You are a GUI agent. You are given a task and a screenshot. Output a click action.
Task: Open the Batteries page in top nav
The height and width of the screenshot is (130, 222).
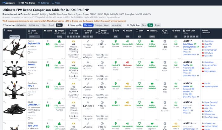click(x=43, y=3)
